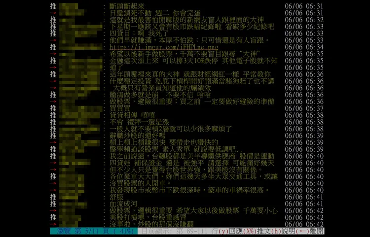Select the comment starting '我發現股市或幣市下跌很深時'
The width and height of the screenshot is (370, 237).
(x=190, y=191)
